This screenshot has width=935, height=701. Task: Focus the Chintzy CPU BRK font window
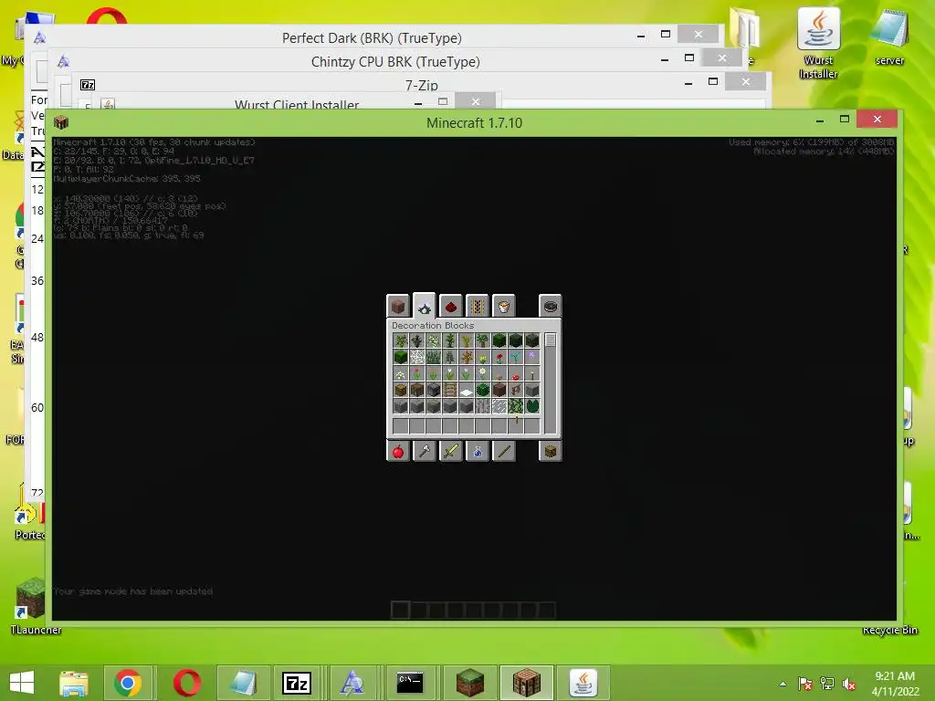pyautogui.click(x=395, y=62)
